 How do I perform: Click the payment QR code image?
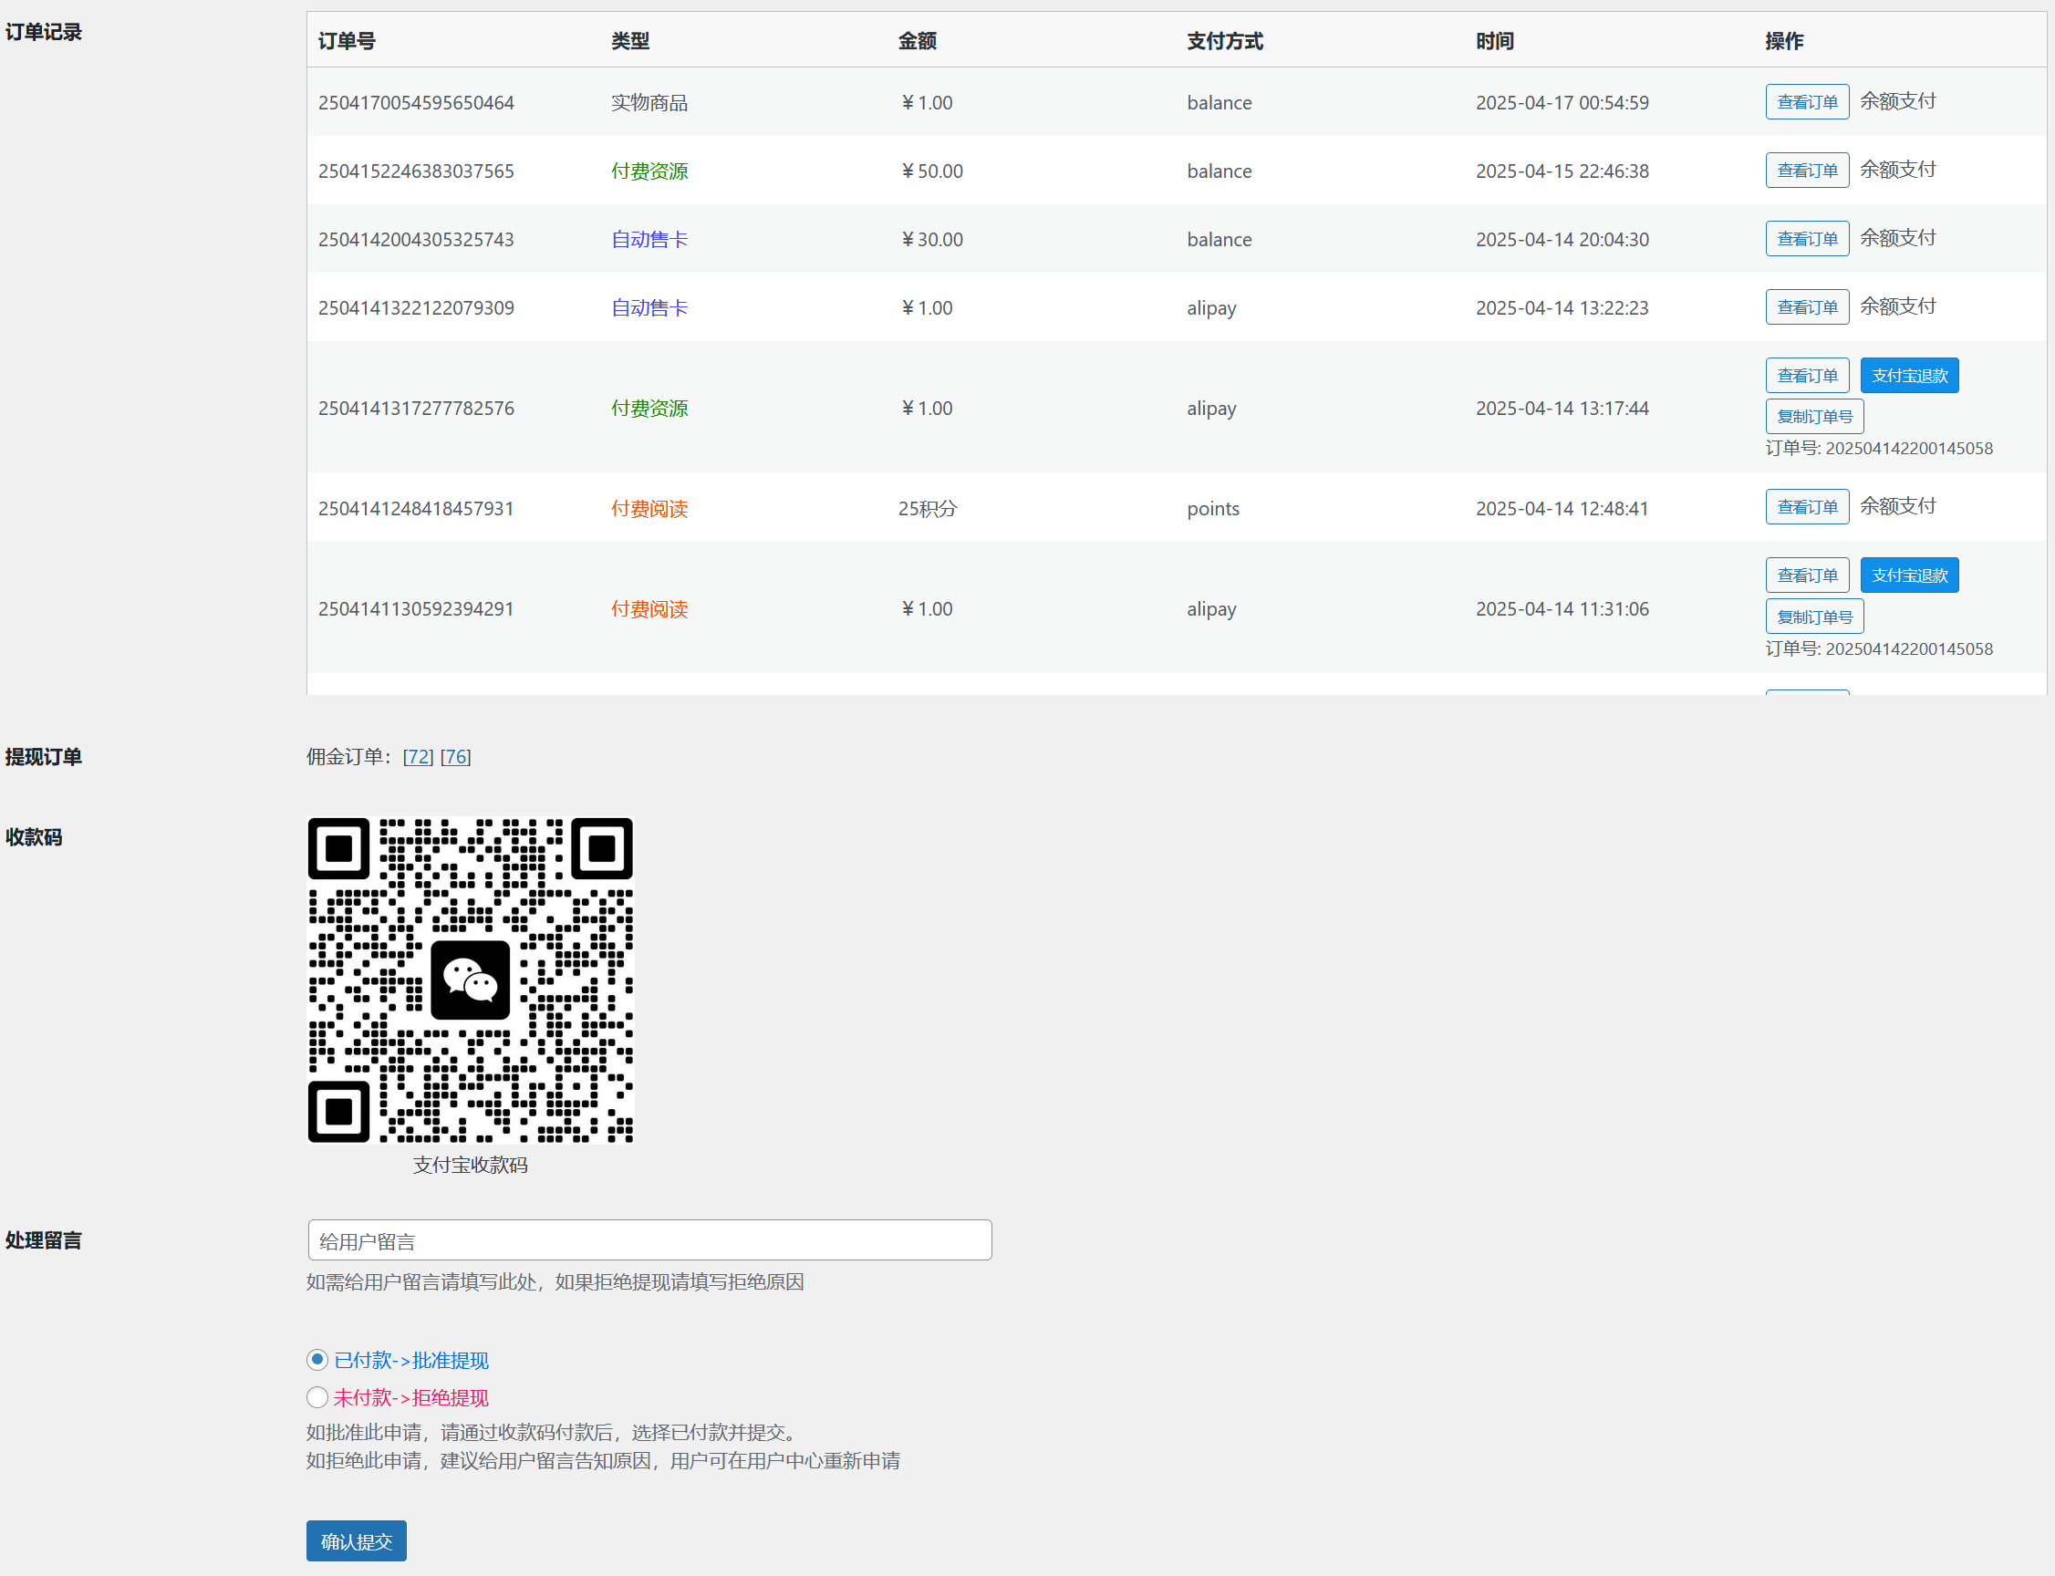(x=471, y=980)
